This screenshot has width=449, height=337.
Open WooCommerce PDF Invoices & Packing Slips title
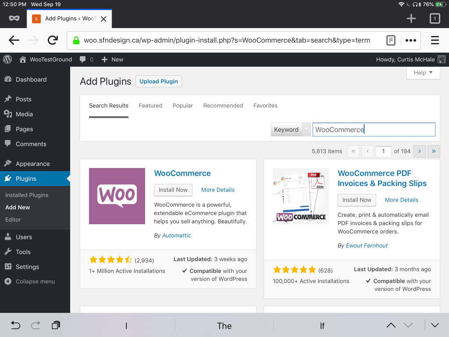tap(382, 178)
